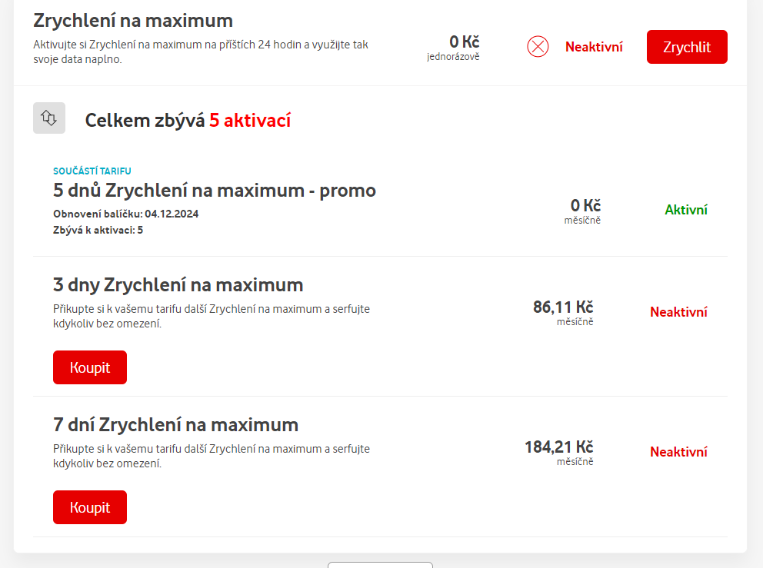763x568 pixels.
Task: Click the 86,11 Kč monthly price
Action: [x=563, y=307]
